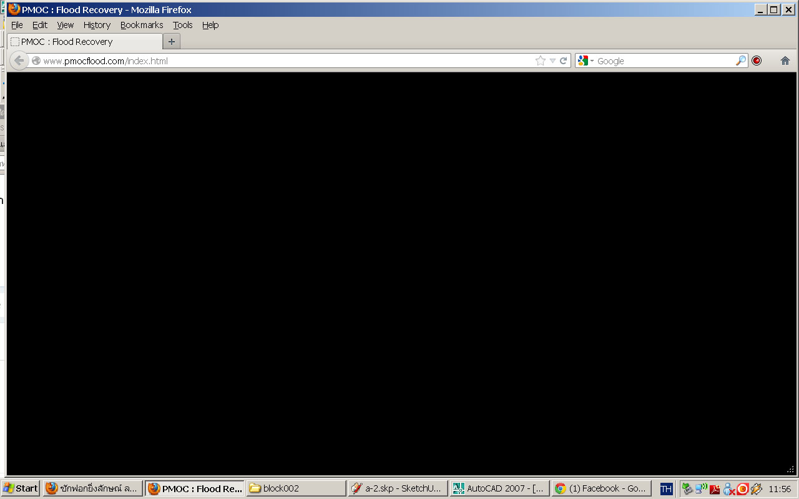Screen dimensions: 799x499
Task: Select the PMOC : Flood Recovery tab
Action: click(85, 42)
